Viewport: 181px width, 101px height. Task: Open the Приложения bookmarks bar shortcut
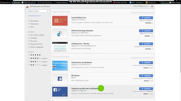[x=5, y=3]
